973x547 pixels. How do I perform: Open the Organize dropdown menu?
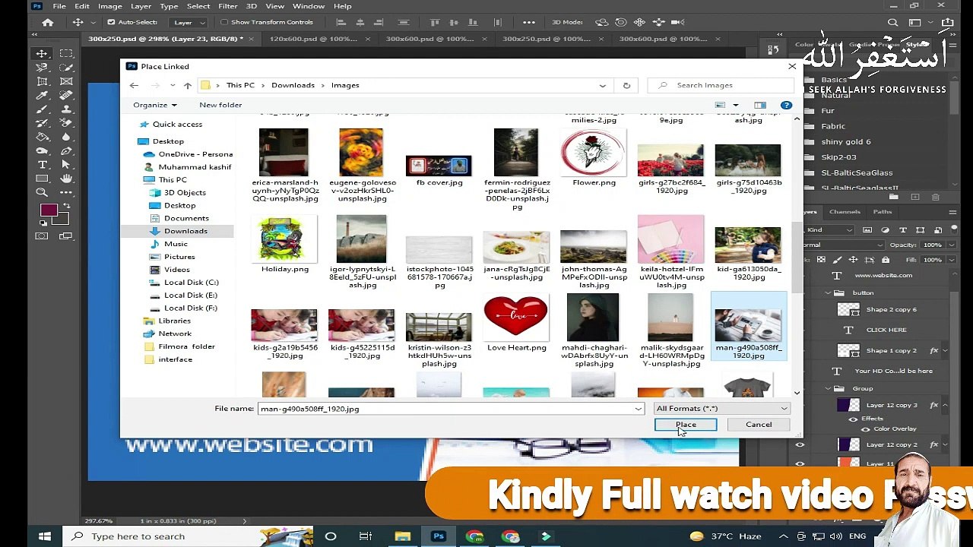click(155, 105)
